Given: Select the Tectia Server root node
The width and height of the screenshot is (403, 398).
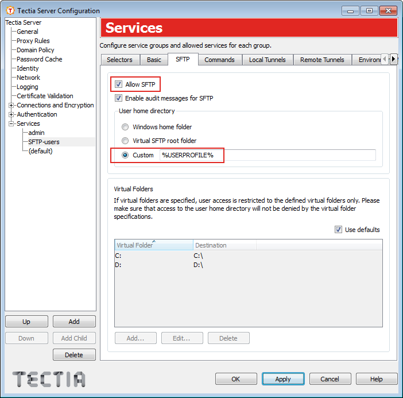Looking at the screenshot, I should (24, 22).
